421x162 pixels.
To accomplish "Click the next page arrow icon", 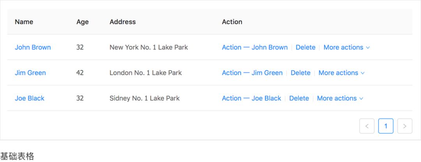I will [405, 126].
